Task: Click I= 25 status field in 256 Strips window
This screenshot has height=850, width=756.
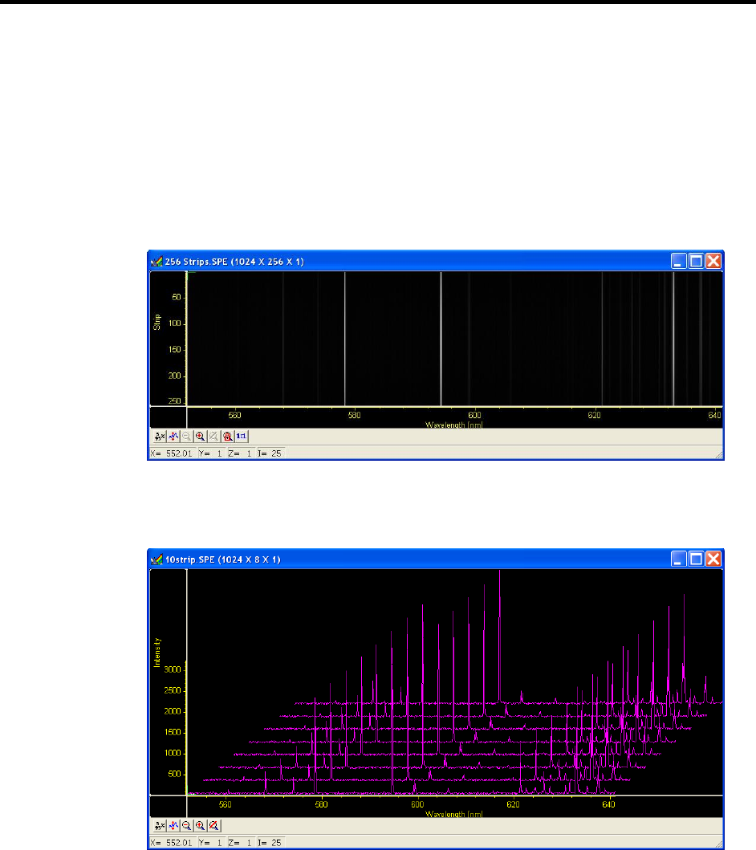Action: (270, 453)
